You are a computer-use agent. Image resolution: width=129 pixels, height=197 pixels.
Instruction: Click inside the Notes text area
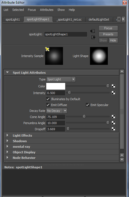click(x=64, y=182)
